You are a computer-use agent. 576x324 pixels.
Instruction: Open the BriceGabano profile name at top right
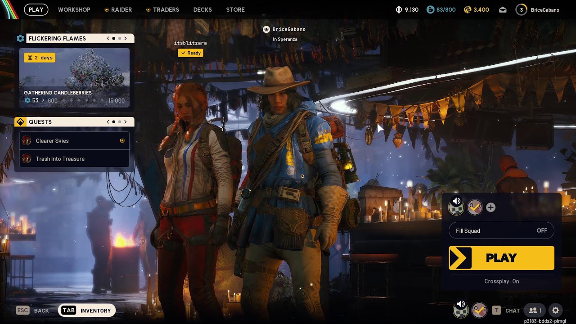[545, 10]
